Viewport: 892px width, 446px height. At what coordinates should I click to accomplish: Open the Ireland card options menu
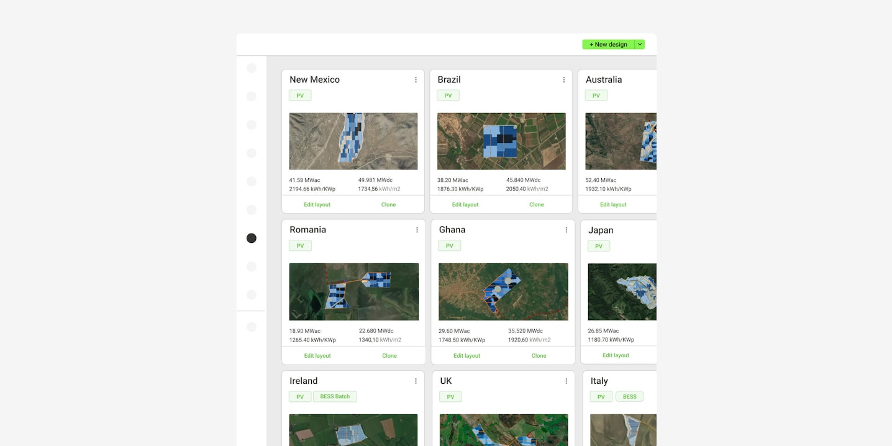(416, 381)
